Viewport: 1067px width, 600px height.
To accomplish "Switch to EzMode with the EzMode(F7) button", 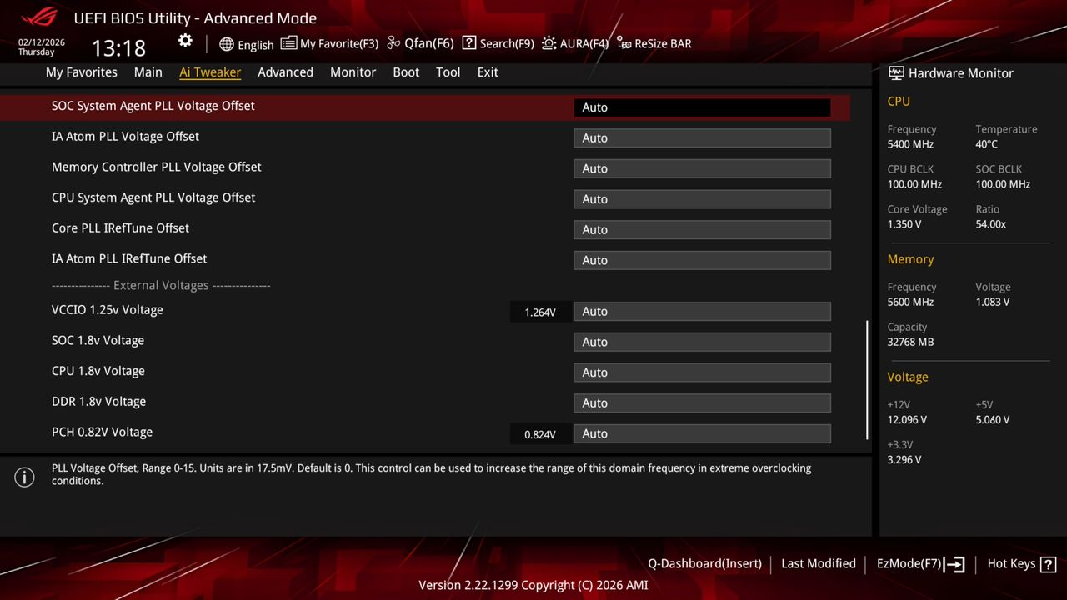I will click(x=919, y=564).
